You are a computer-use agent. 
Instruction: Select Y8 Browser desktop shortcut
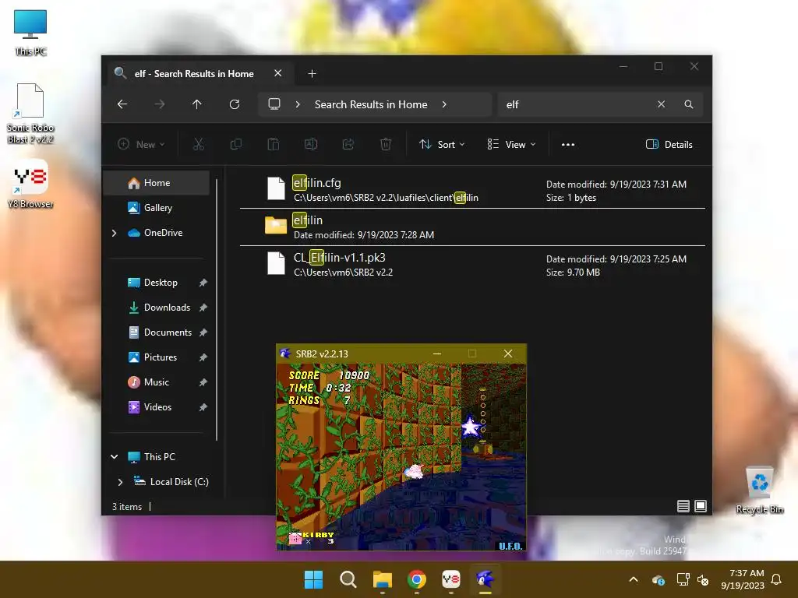(30, 184)
